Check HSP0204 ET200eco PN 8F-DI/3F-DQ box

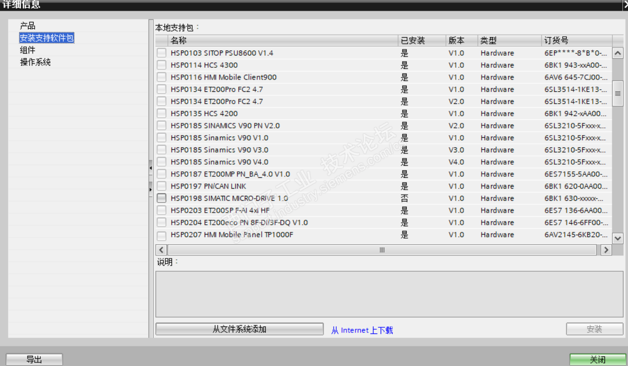162,223
